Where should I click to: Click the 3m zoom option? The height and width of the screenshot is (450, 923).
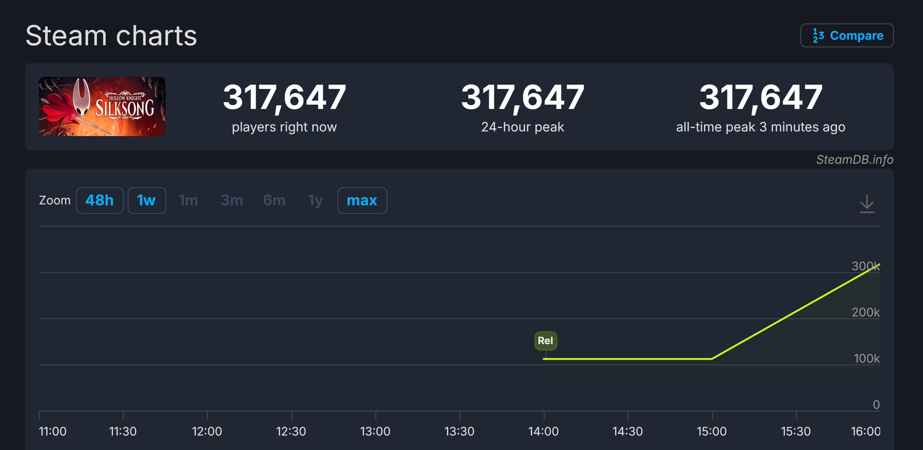coord(231,200)
